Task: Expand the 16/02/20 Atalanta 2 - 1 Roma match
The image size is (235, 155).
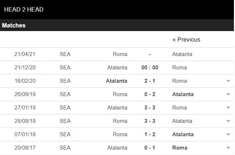Action: click(x=228, y=81)
